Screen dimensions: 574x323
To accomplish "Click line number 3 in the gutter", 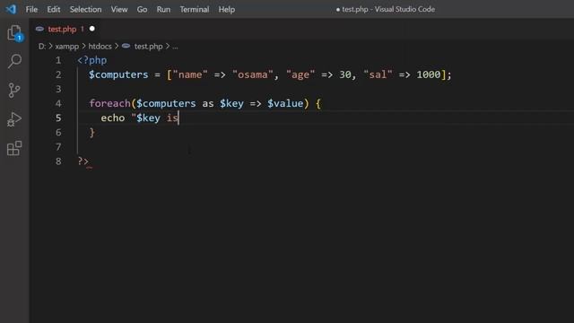I will click(x=58, y=89).
